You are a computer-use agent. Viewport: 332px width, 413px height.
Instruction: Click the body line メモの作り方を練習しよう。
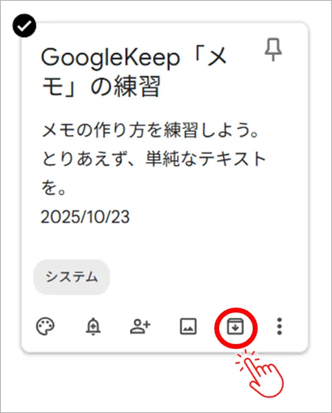[151, 130]
